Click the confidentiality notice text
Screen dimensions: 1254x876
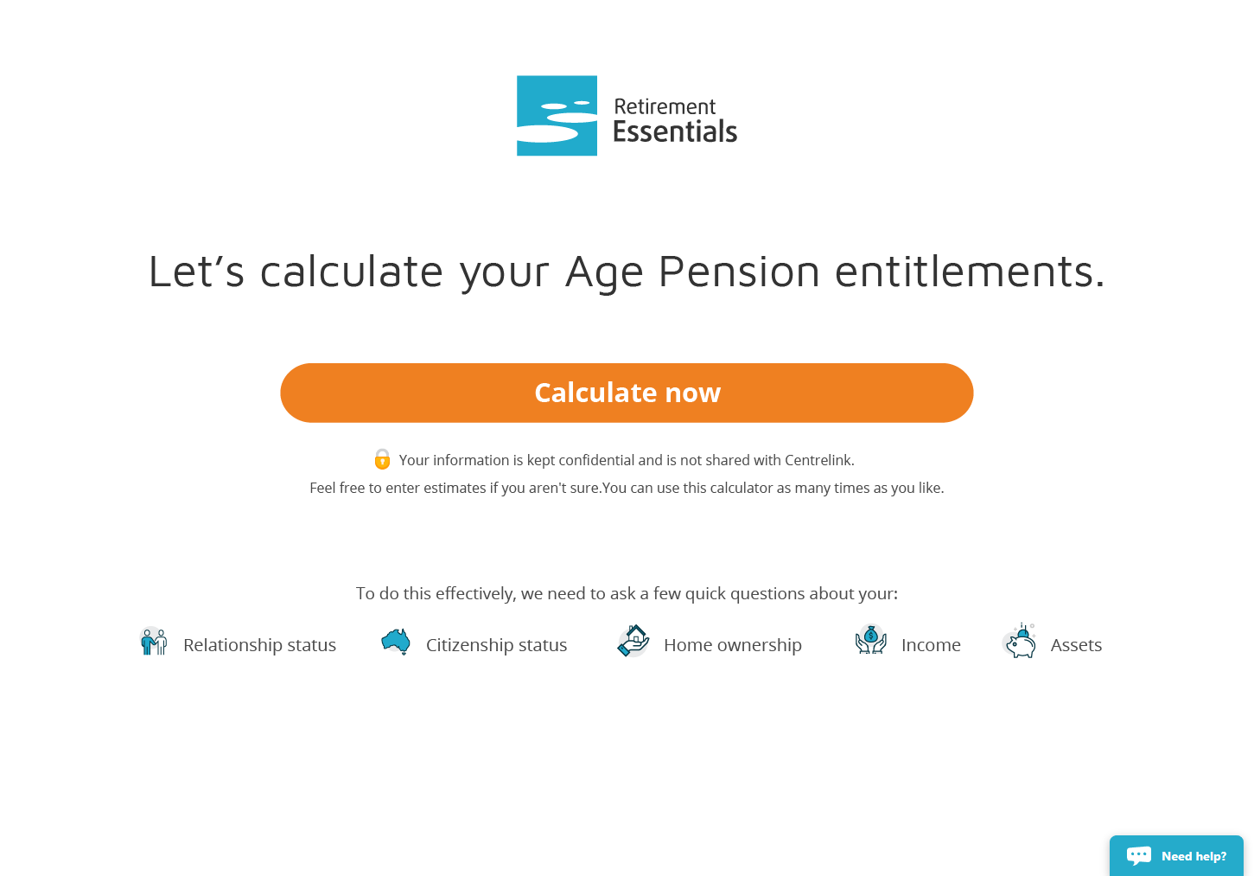coord(626,460)
